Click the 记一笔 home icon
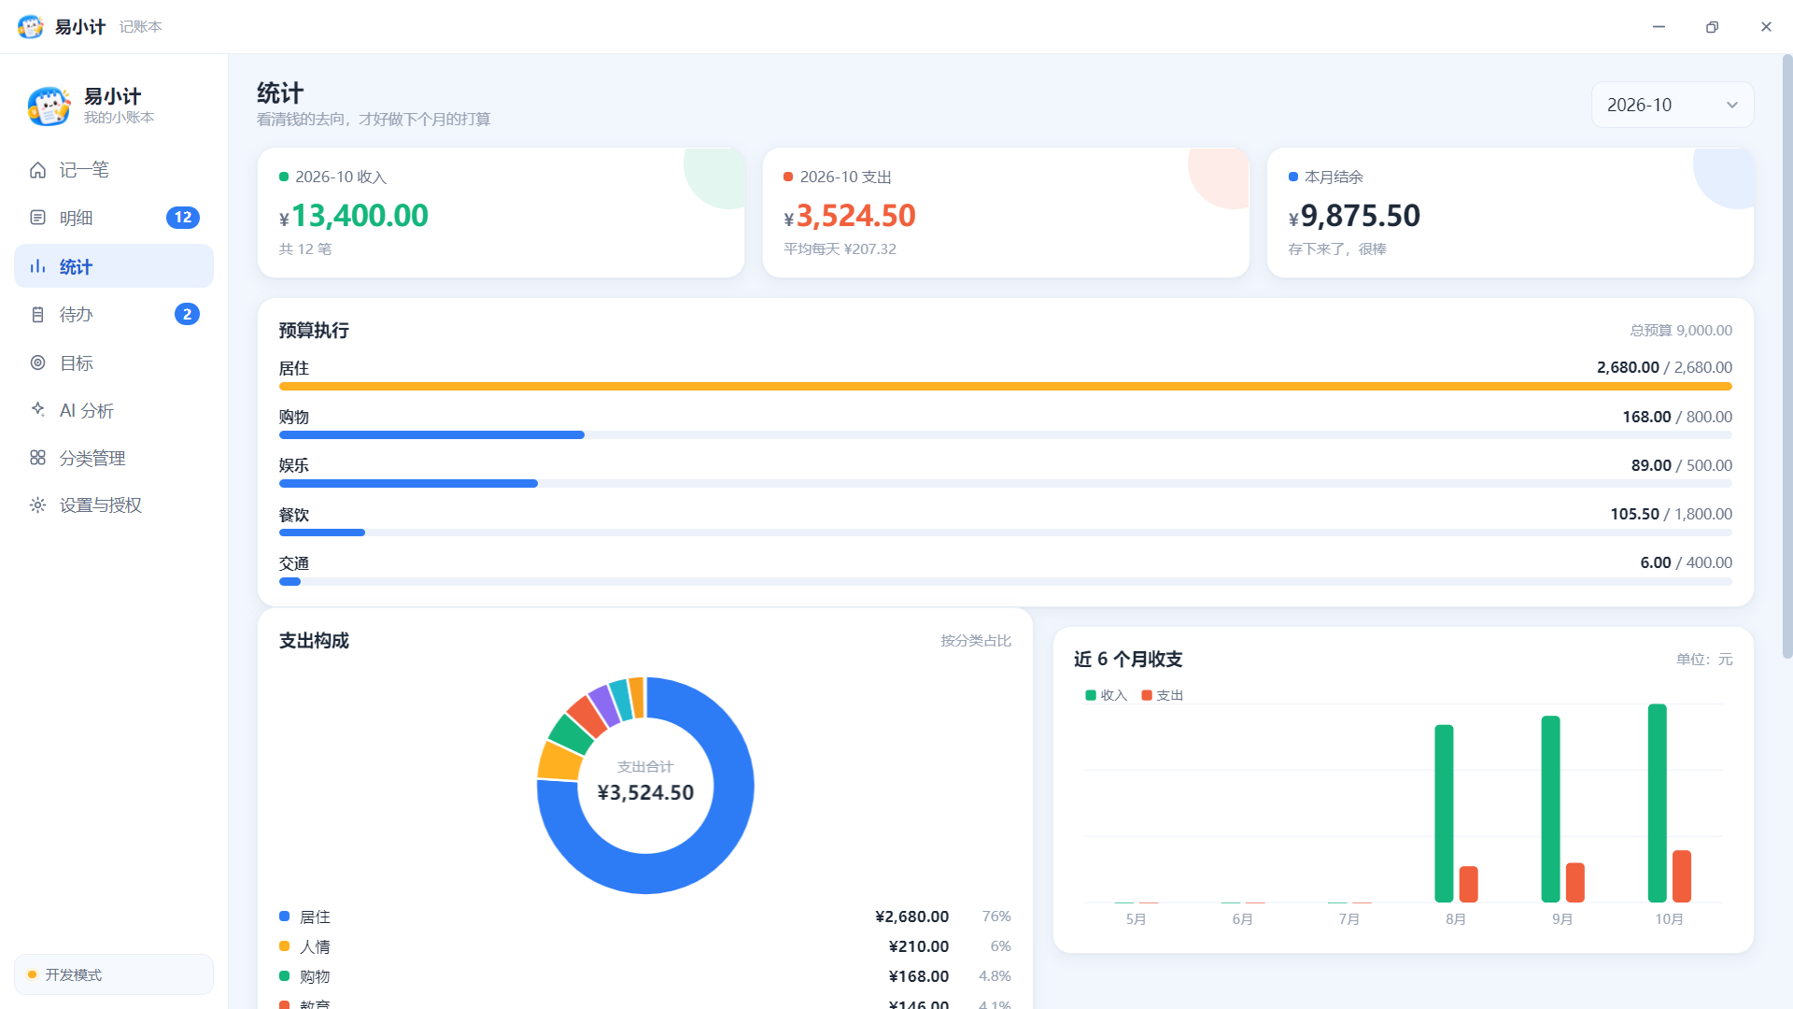 [37, 170]
